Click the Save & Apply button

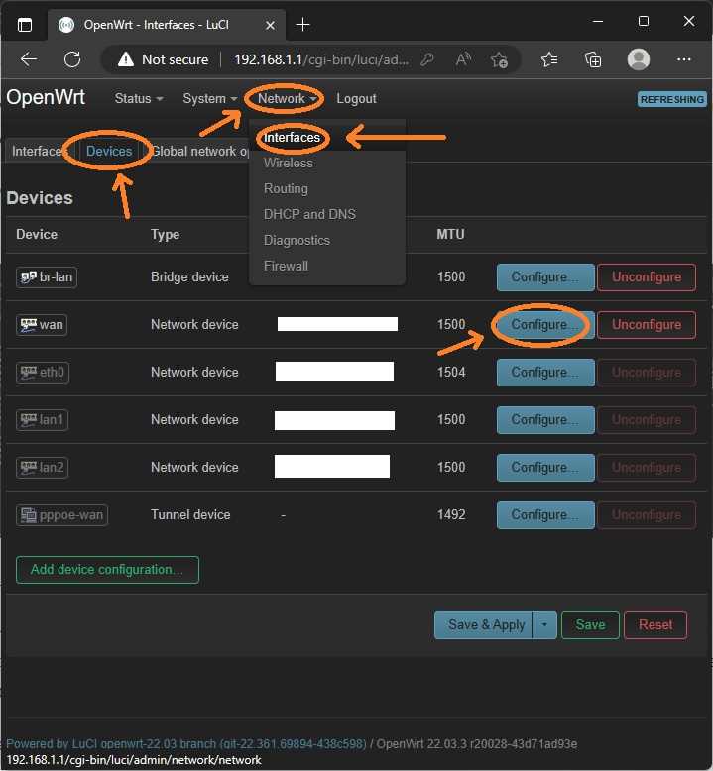click(484, 625)
